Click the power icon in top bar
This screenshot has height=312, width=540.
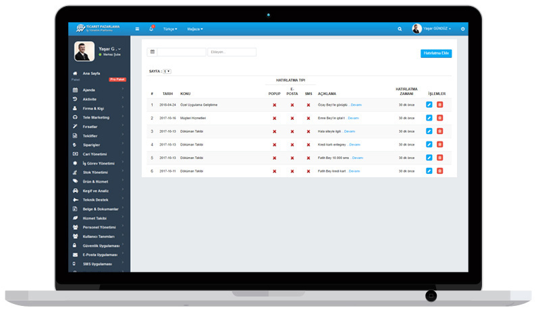coord(462,29)
